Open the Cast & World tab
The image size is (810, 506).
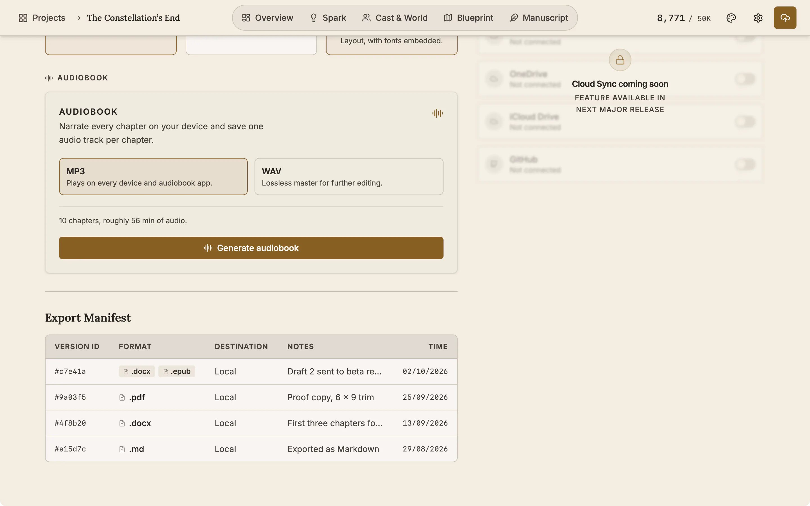pos(395,18)
